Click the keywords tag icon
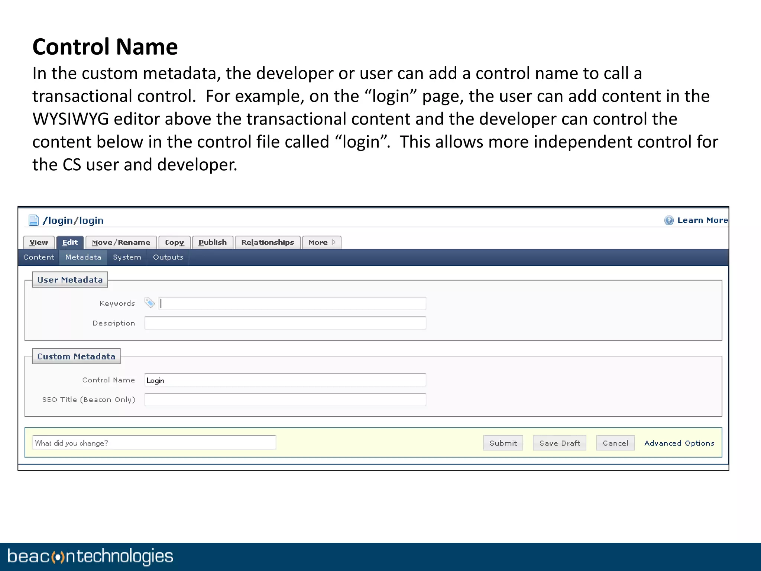This screenshot has height=571, width=761. 150,303
